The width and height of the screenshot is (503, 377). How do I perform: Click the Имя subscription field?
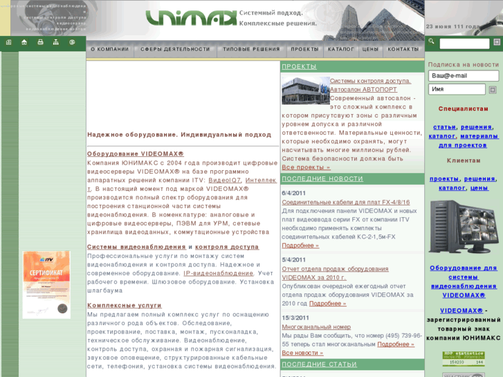457,89
